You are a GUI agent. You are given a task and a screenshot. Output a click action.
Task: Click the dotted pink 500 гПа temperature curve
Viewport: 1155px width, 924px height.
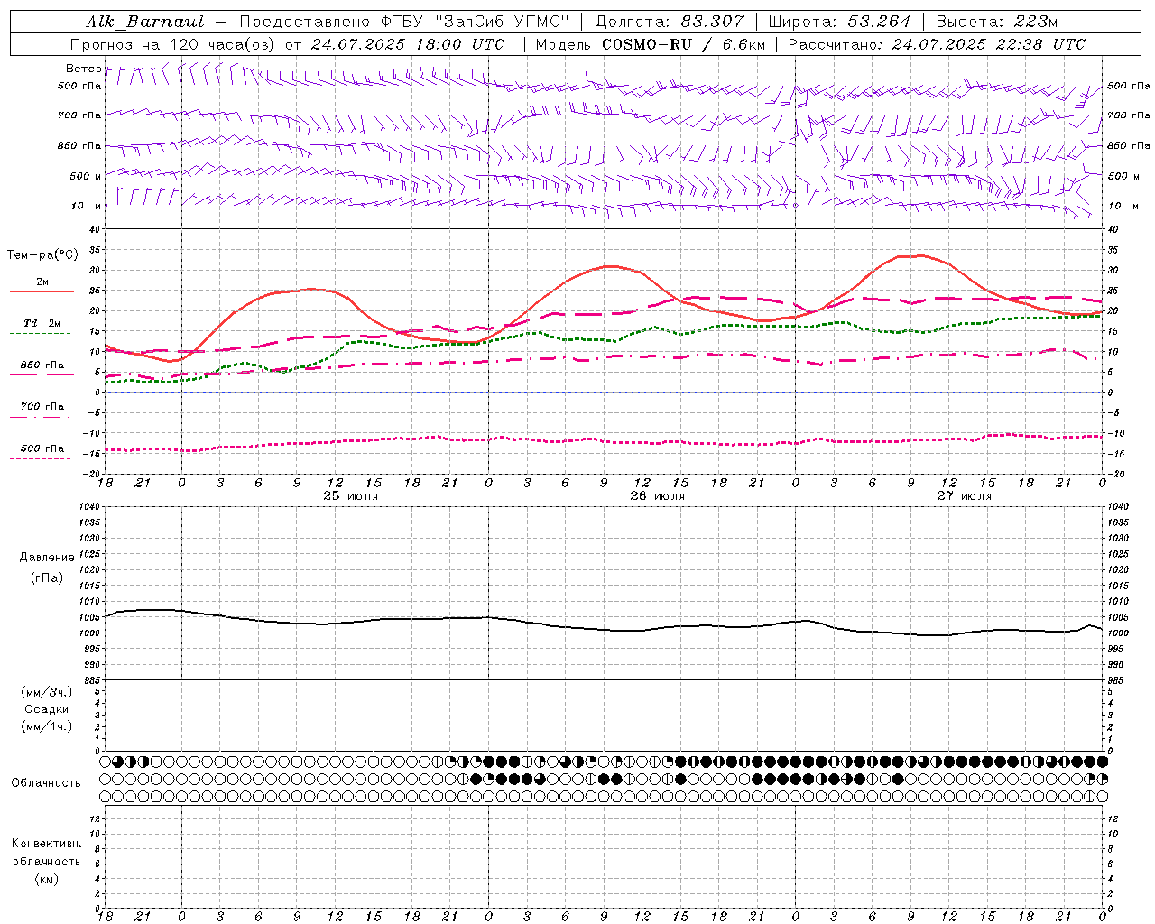click(605, 440)
